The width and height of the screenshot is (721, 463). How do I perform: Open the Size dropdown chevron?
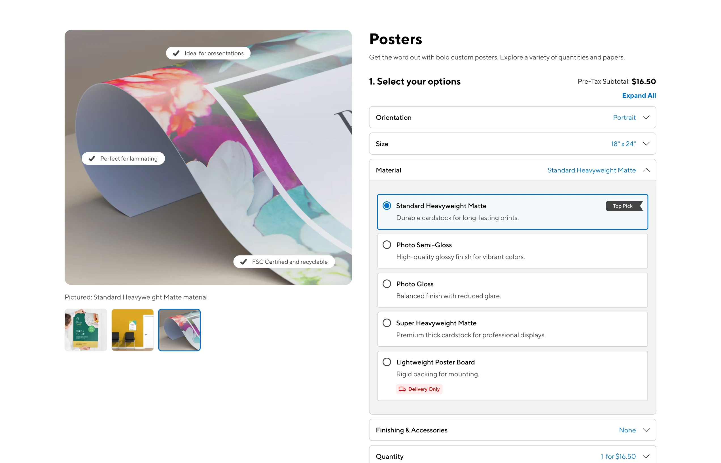(x=646, y=144)
